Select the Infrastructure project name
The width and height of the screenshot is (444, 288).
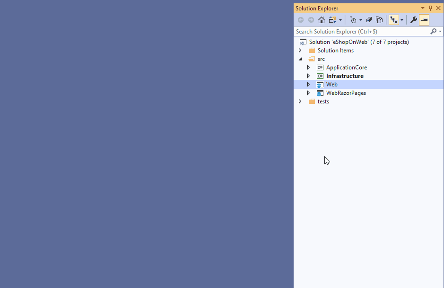[345, 76]
